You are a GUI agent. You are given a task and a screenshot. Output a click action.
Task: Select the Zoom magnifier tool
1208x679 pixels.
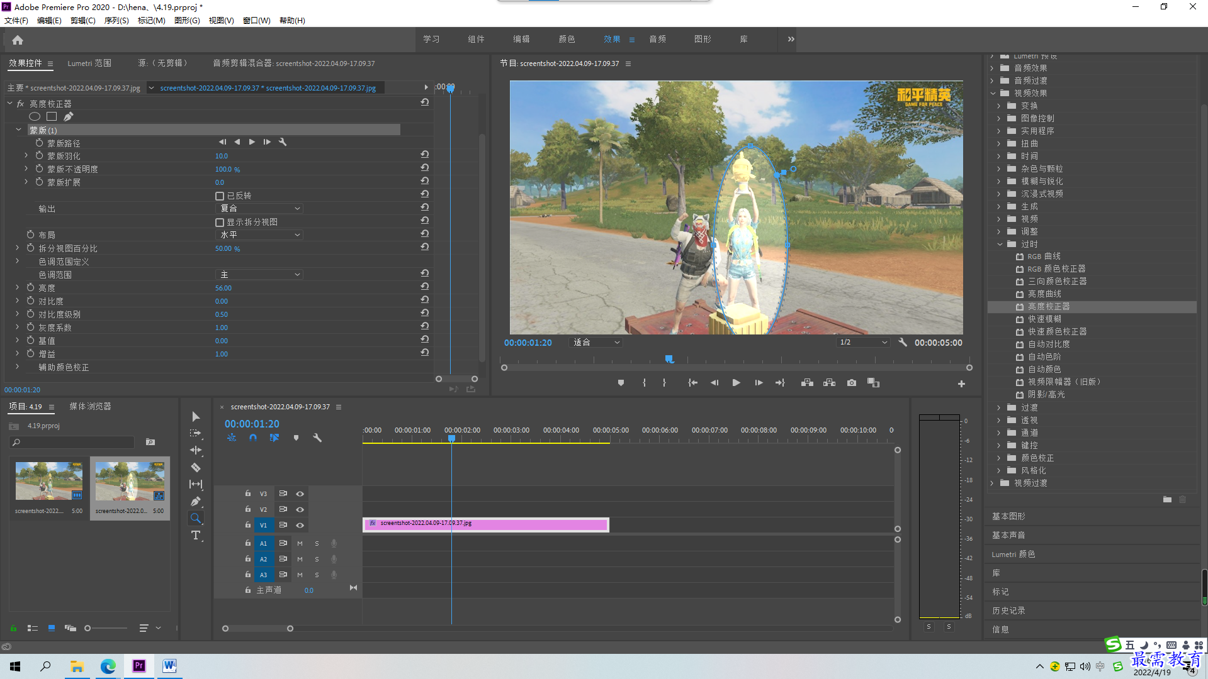pyautogui.click(x=196, y=518)
